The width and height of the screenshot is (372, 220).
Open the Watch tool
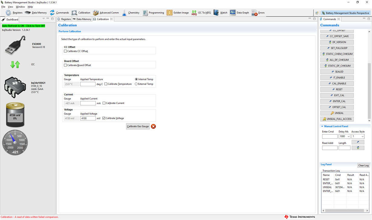click(220, 13)
